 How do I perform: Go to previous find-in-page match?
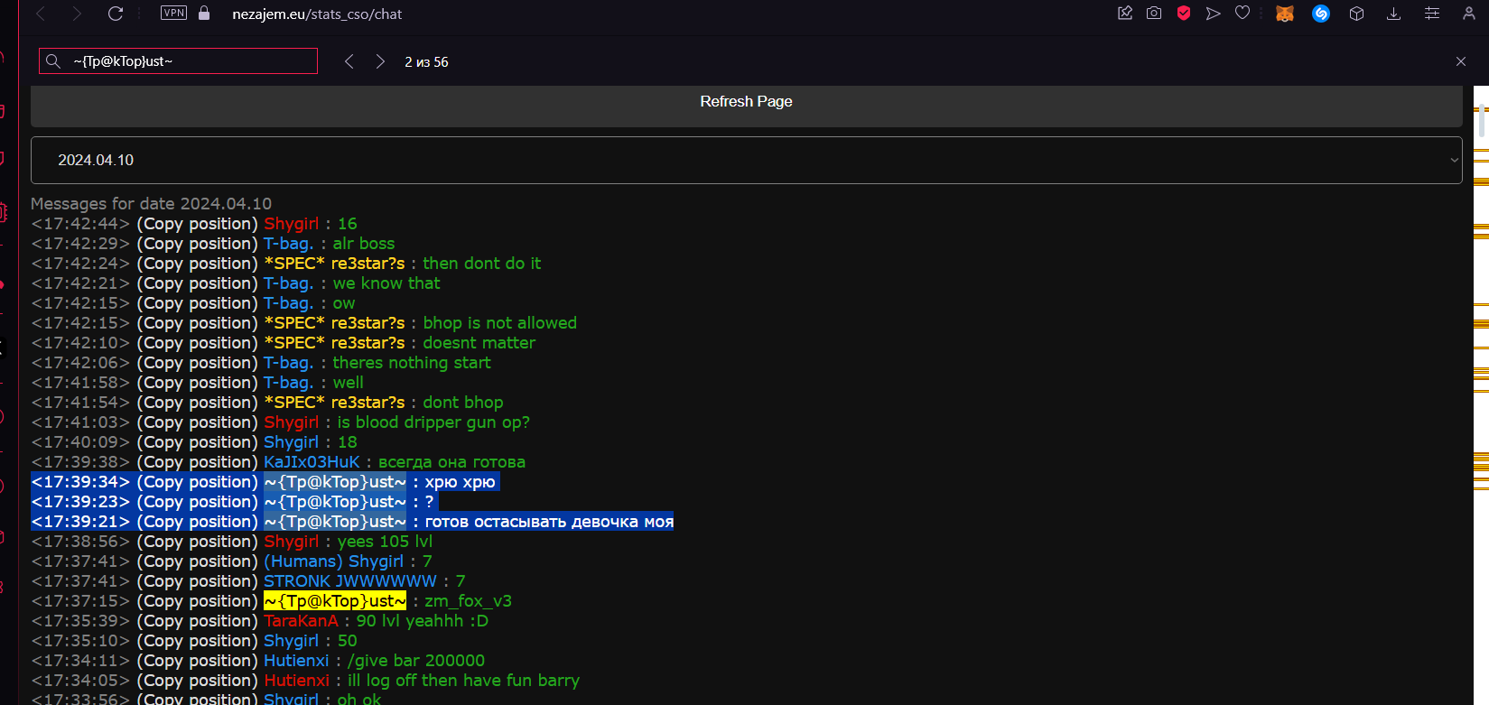coord(349,61)
